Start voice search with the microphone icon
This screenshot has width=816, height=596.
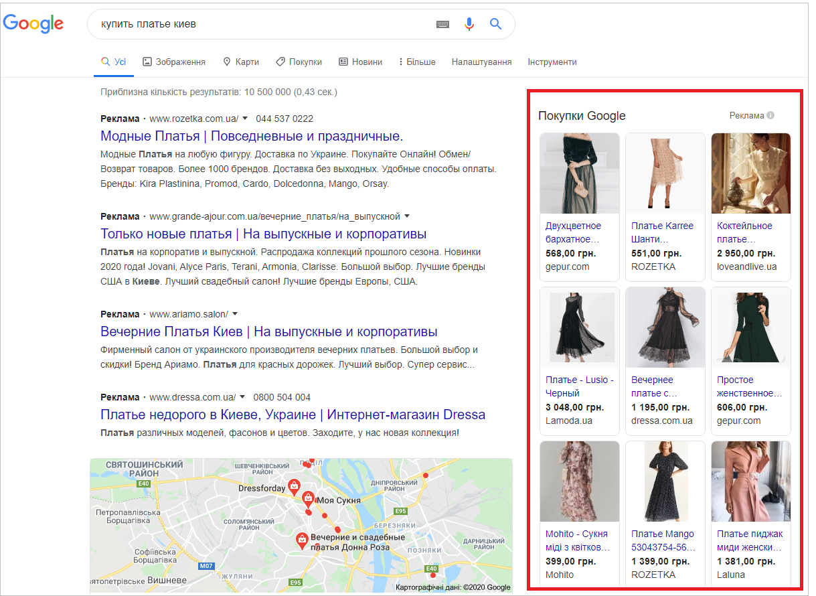469,24
